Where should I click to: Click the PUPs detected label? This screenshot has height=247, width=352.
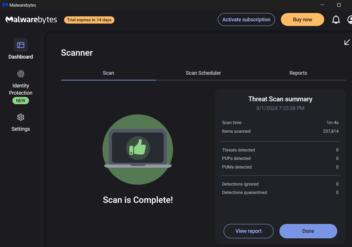click(x=236, y=158)
